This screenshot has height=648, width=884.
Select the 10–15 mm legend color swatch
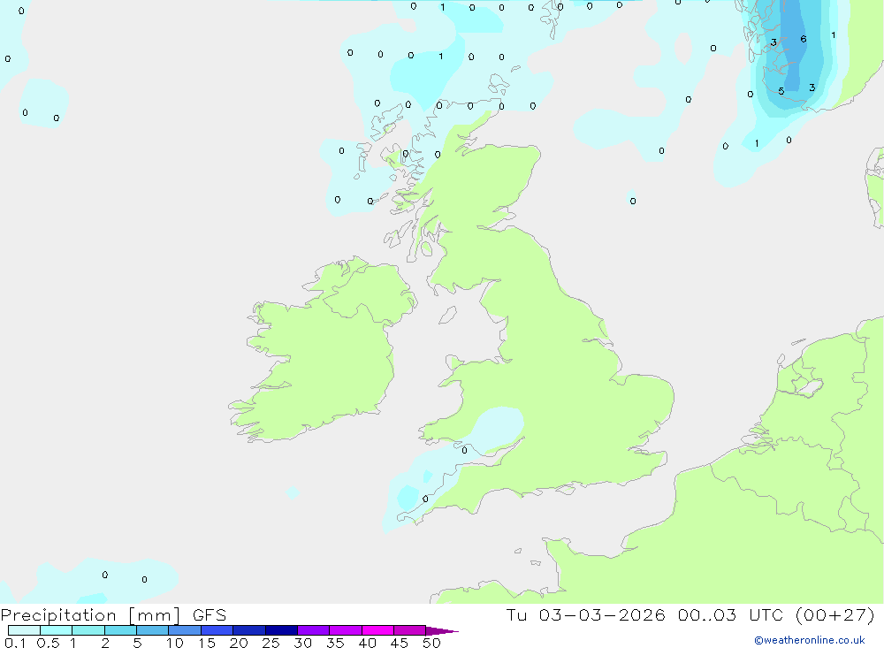185,630
